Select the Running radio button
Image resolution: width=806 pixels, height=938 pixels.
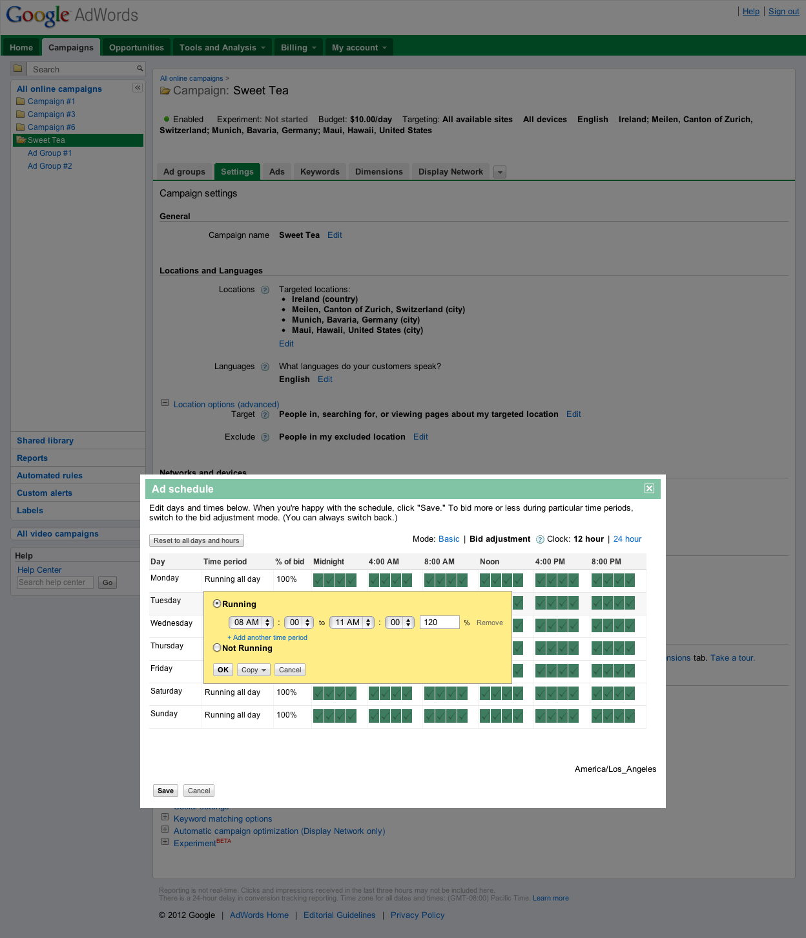pos(217,604)
